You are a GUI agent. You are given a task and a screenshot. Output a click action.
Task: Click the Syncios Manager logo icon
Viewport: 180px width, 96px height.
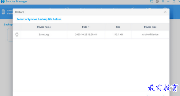point(3,2)
